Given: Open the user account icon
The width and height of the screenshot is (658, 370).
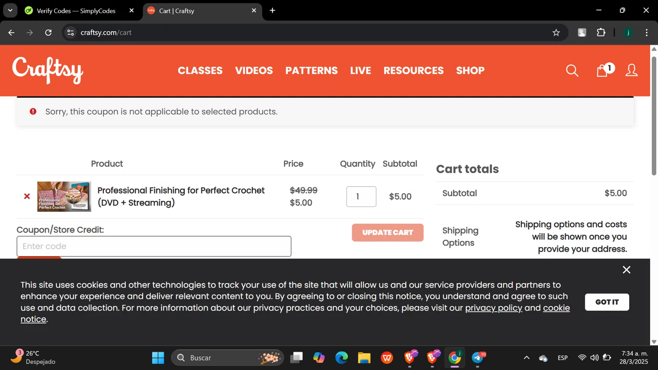Looking at the screenshot, I should pyautogui.click(x=631, y=70).
